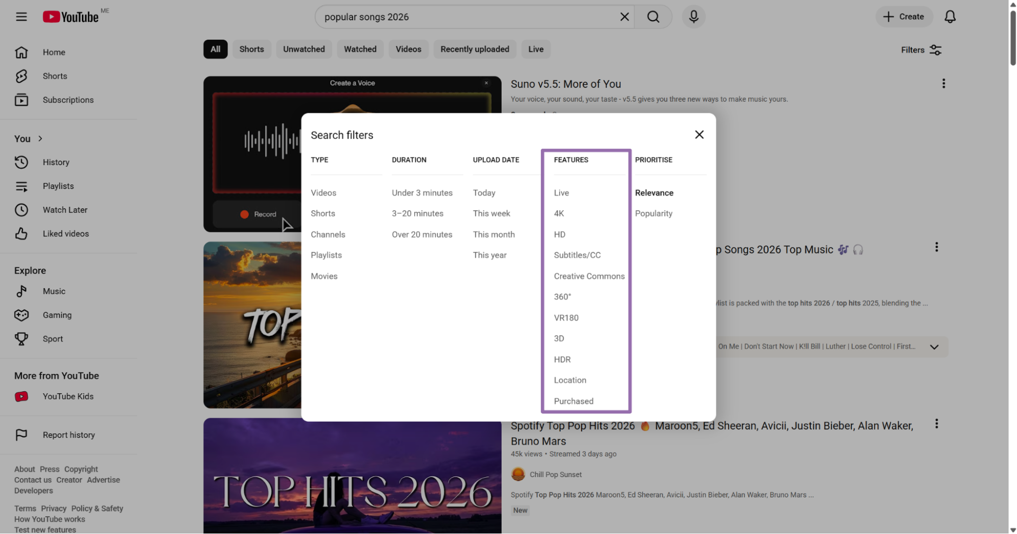Prioritise results by Relevance
This screenshot has height=534, width=1017.
coord(654,193)
